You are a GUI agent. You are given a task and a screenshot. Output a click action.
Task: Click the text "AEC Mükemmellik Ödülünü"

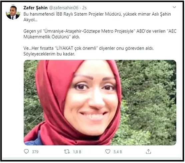[100, 34]
